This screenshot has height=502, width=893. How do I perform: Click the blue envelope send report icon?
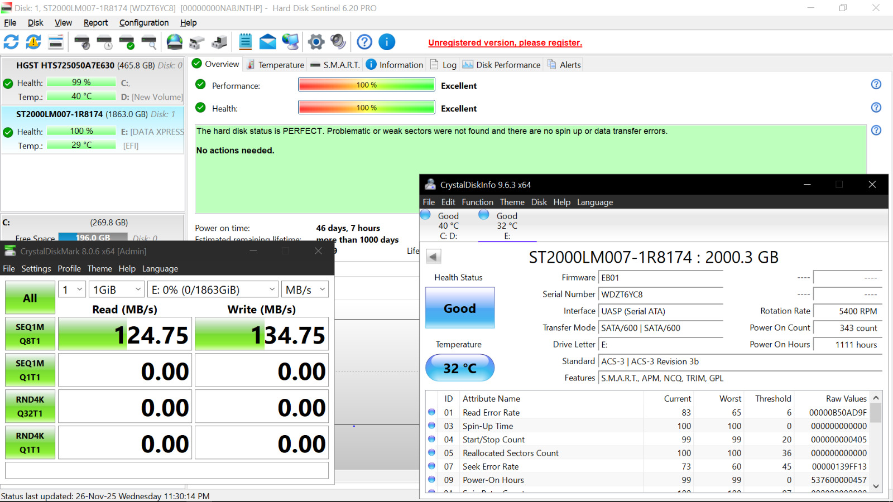[268, 42]
